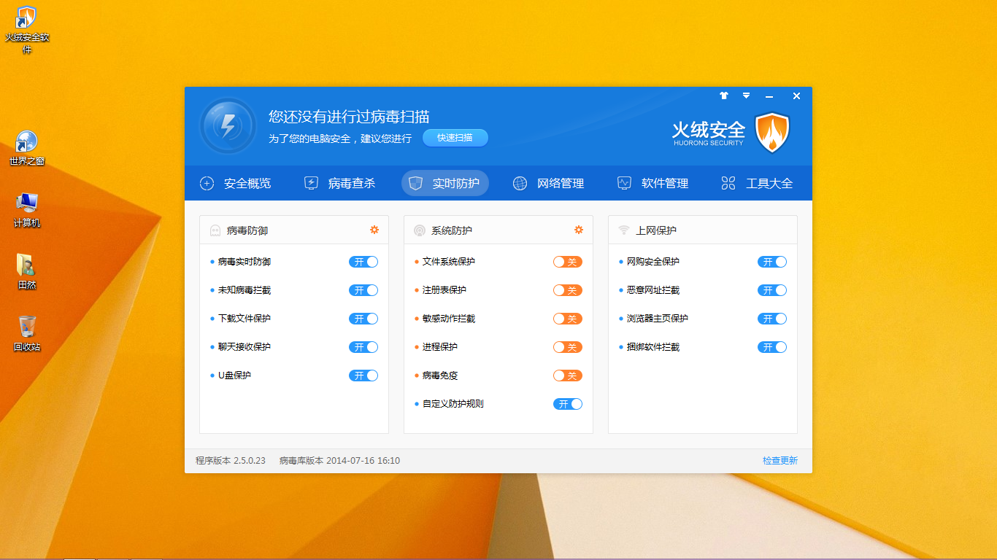Open the 网络管理 tab
Screen dimensions: 997x560
pyautogui.click(x=549, y=184)
